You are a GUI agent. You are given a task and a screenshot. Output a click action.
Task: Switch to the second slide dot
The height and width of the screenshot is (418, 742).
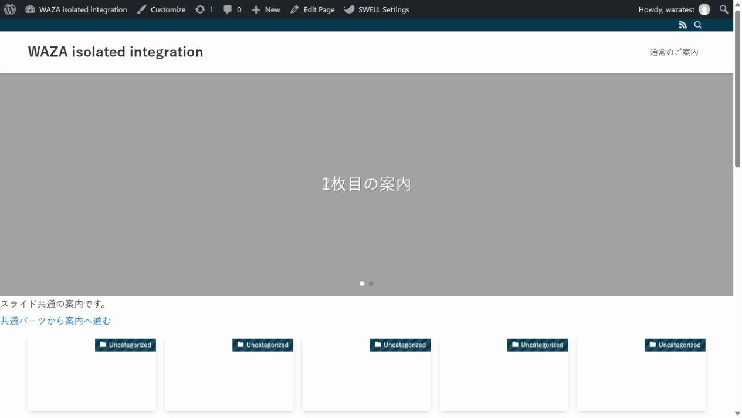coord(371,284)
